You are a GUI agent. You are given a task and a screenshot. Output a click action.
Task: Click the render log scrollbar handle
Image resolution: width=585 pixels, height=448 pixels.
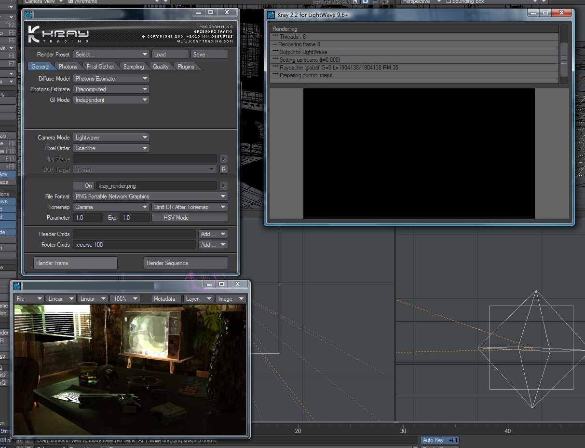(x=563, y=59)
